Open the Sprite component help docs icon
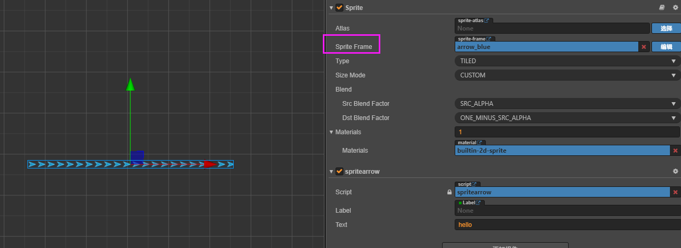This screenshot has height=248, width=681. pyautogui.click(x=662, y=8)
